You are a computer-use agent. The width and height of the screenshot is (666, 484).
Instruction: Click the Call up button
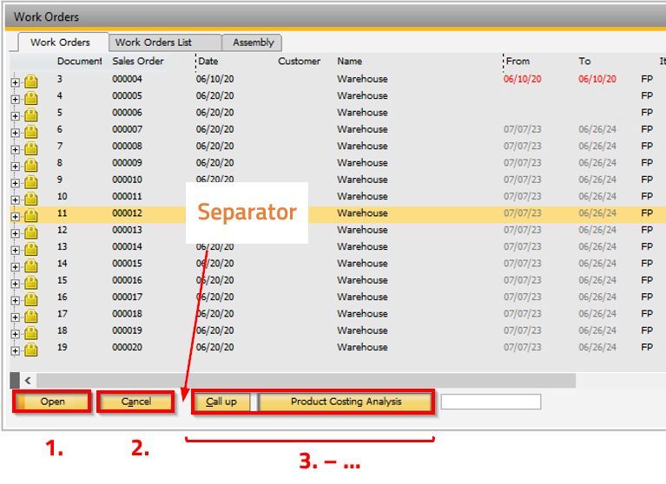pos(221,402)
